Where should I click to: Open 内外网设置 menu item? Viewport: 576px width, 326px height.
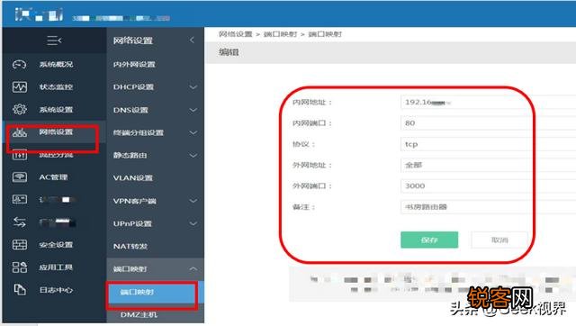point(134,64)
